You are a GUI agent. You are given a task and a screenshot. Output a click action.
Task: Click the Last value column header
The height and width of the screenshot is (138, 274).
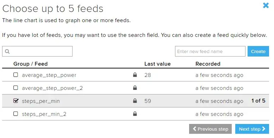click(x=157, y=64)
